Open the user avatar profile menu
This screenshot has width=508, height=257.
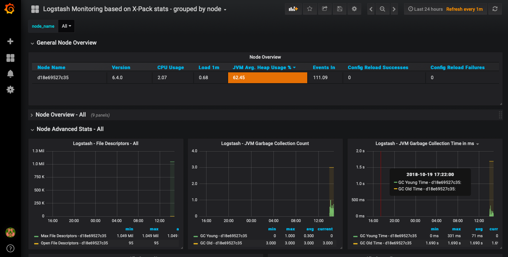(x=10, y=233)
